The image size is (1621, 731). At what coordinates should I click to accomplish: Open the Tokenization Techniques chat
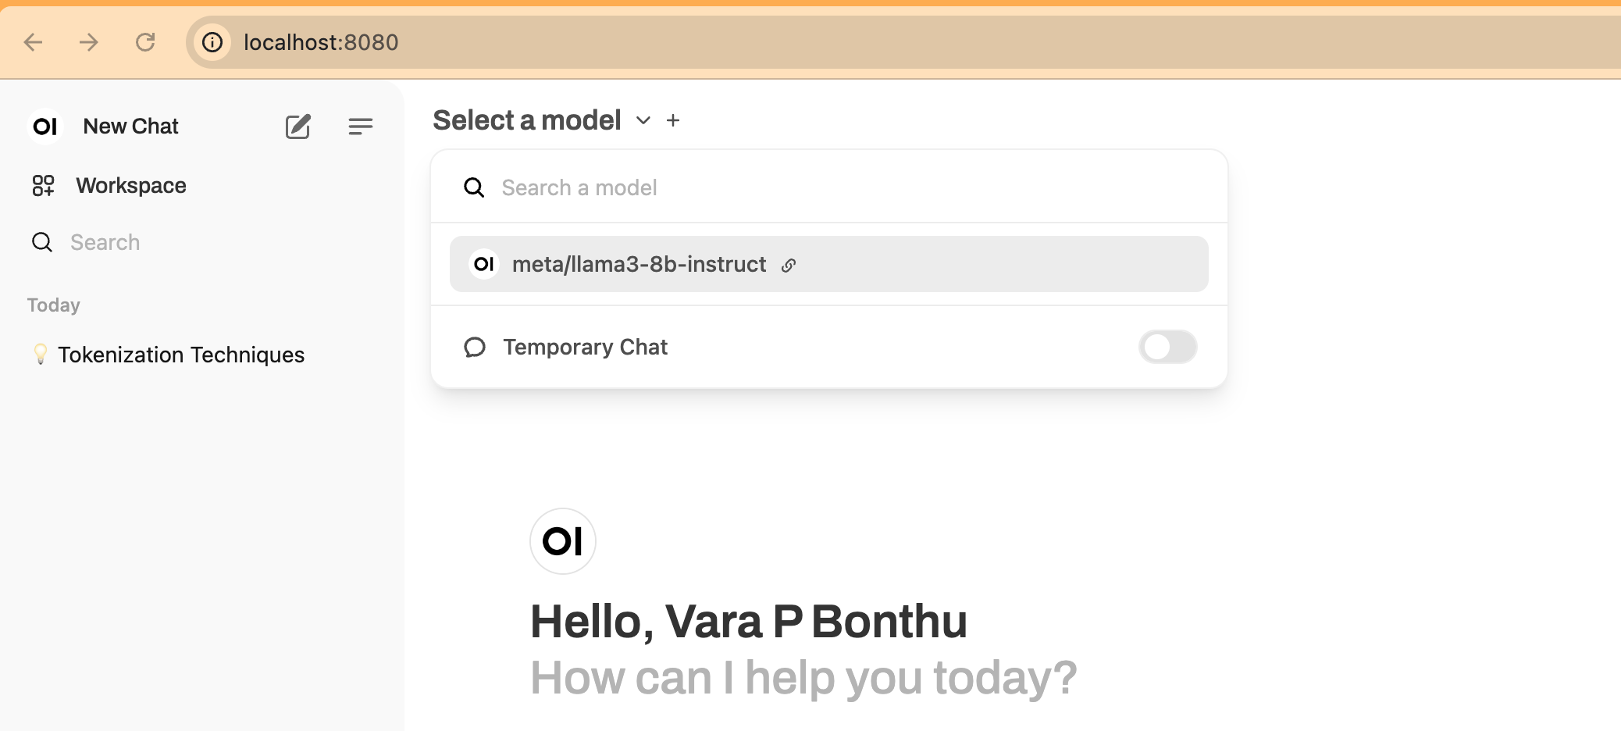(x=180, y=355)
